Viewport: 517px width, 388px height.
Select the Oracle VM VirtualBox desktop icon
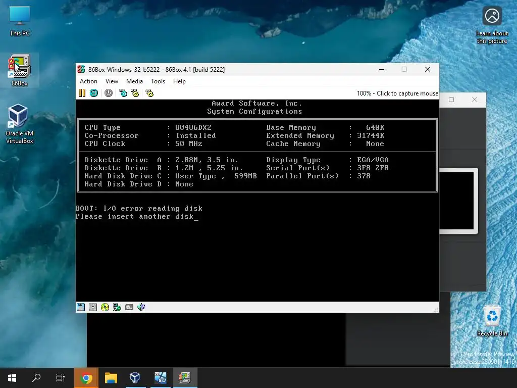tap(20, 124)
